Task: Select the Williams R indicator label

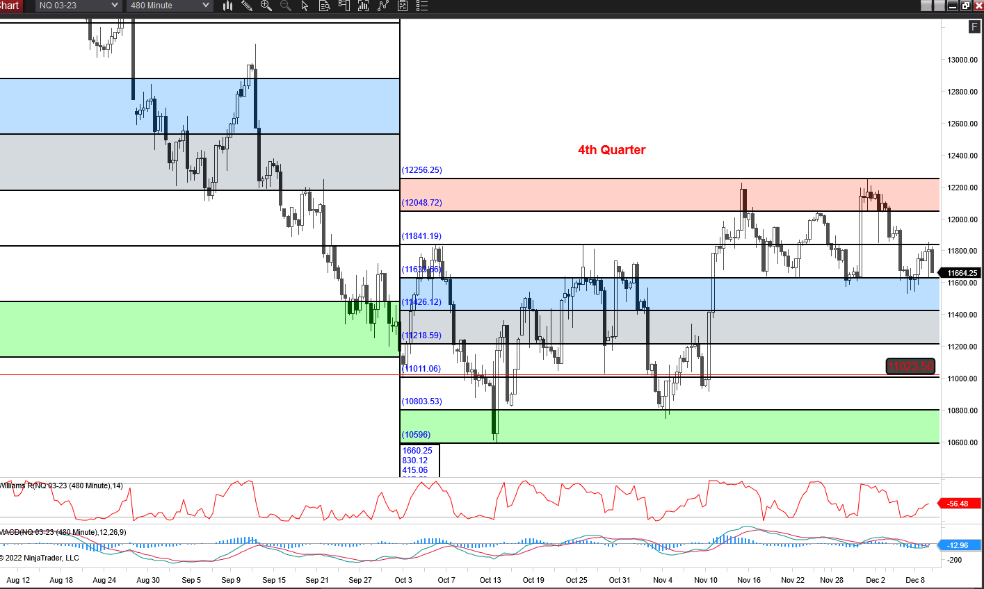Action: [61, 486]
